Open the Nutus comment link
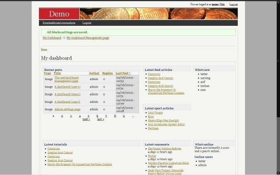This screenshot has width=280, height=175. pos(152,156)
